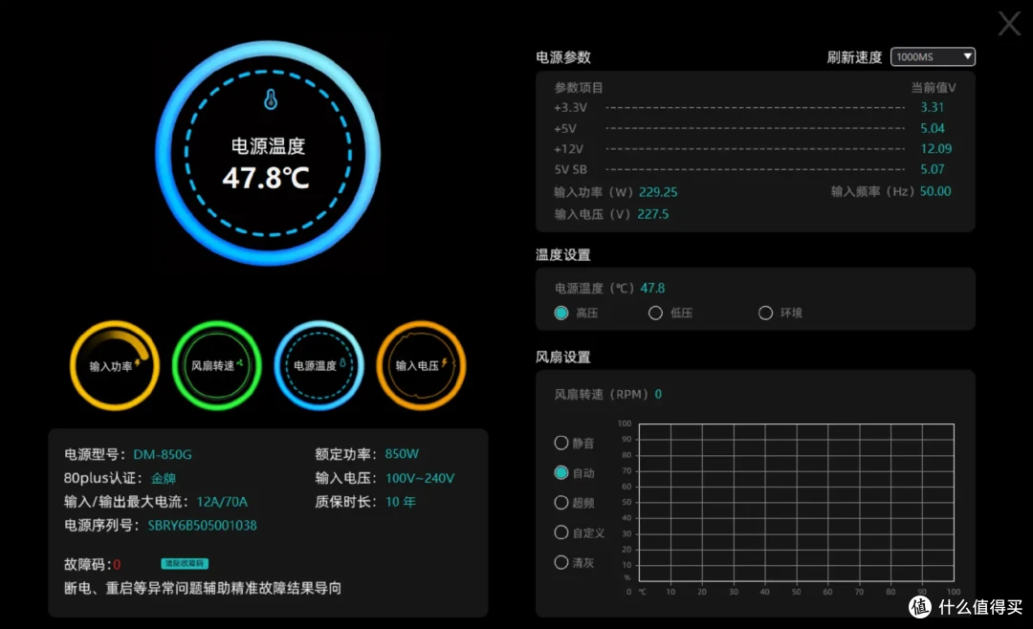The width and height of the screenshot is (1033, 629).
Task: Select the 电源温度 blue gauge icon
Action: [x=319, y=365]
